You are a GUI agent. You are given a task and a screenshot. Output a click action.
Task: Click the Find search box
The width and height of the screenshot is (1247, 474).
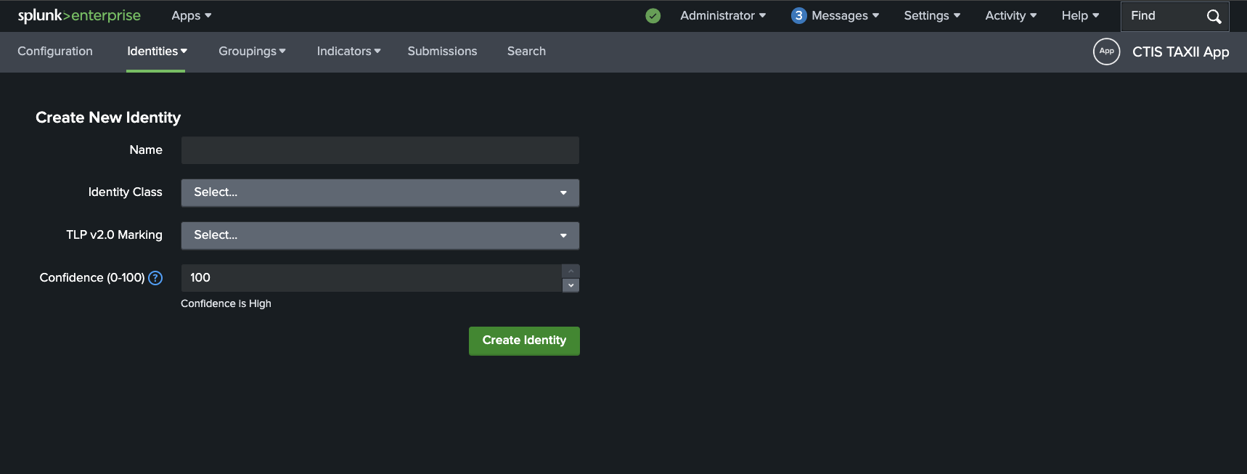pyautogui.click(x=1161, y=16)
